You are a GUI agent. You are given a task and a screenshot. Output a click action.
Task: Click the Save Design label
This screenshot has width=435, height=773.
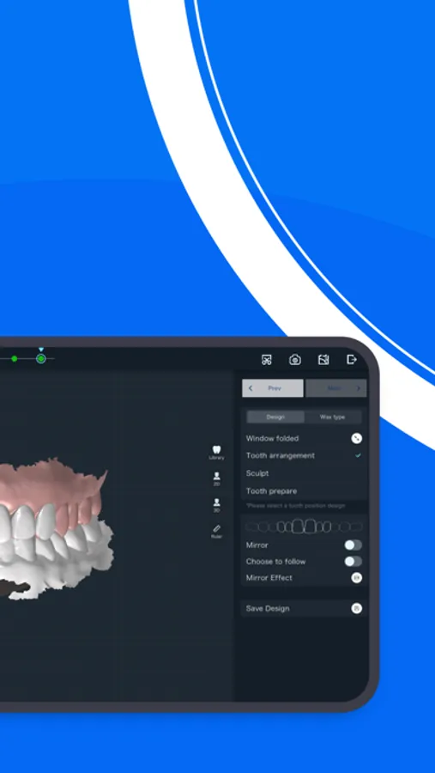(268, 608)
